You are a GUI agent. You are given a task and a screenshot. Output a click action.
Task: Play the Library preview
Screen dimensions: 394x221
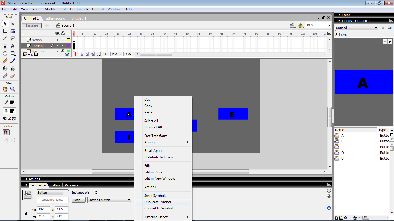[390, 42]
